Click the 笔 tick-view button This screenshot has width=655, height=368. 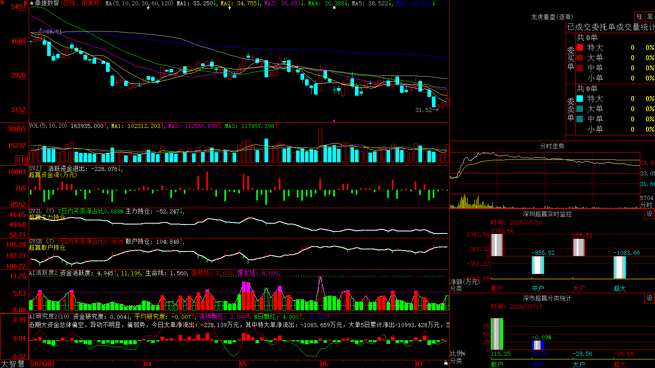650,16
